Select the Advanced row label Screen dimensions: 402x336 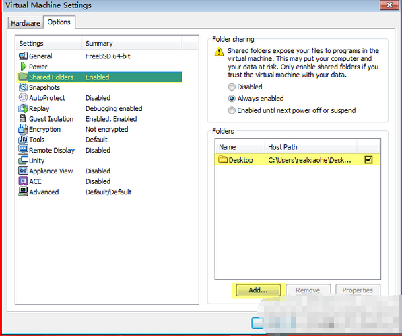44,192
